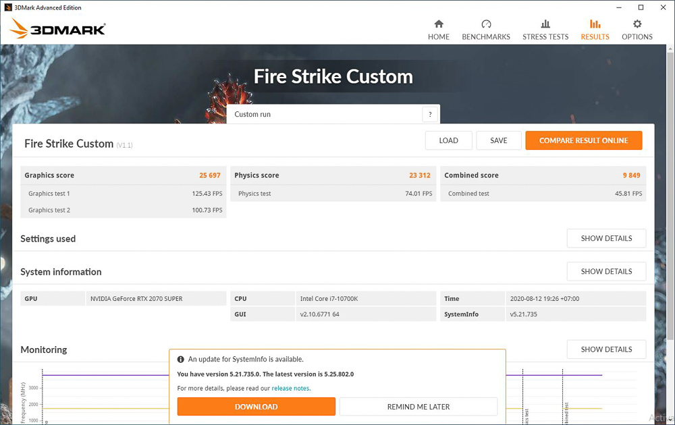Click the 3DMark title bar app icon
The height and width of the screenshot is (425, 675).
click(8, 7)
